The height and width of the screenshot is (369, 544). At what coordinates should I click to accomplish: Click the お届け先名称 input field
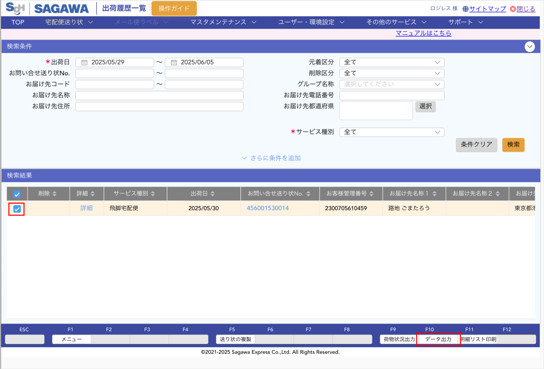(x=159, y=95)
